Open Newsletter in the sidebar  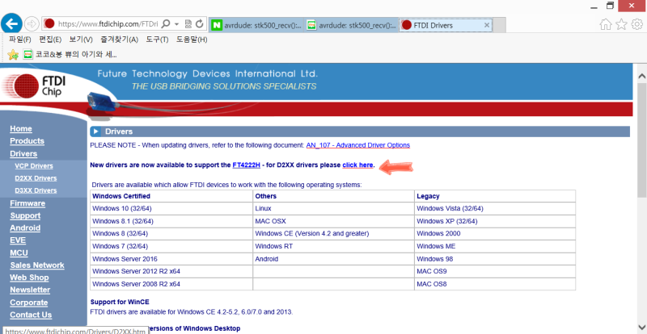point(30,290)
